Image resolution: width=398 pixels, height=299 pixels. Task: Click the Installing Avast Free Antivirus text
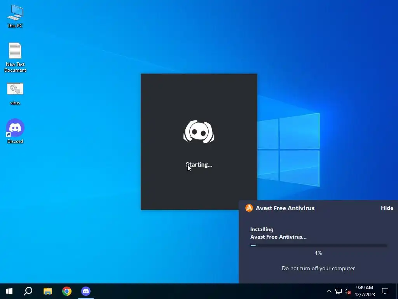[278, 233]
